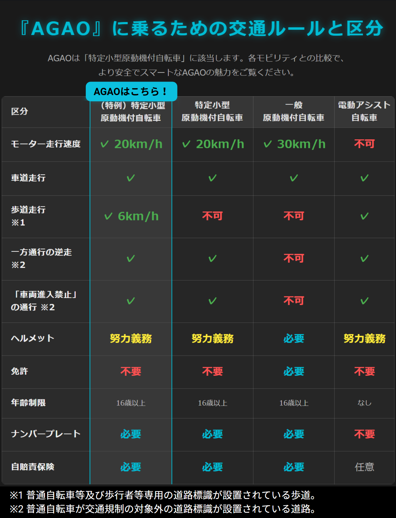Screen dimensions: 396x518
Task: Click the '30km/h' speed cell
Action: (x=295, y=144)
